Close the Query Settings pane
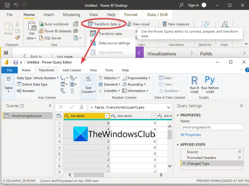The width and height of the screenshot is (249, 186). (x=242, y=106)
